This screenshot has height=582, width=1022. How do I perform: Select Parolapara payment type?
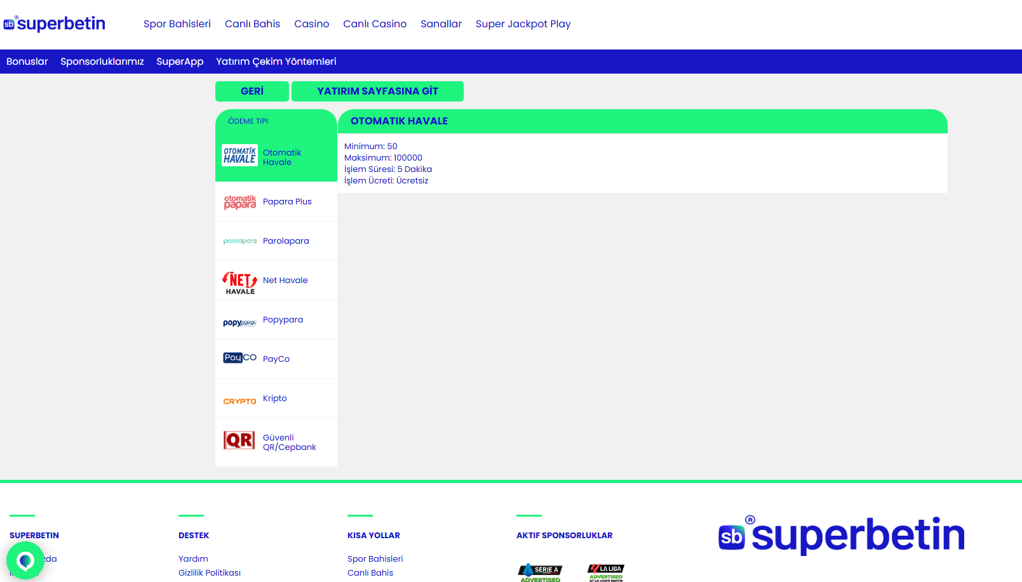coord(276,241)
